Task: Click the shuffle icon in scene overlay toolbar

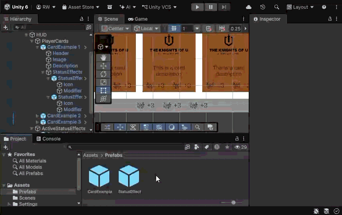Action: (107, 127)
